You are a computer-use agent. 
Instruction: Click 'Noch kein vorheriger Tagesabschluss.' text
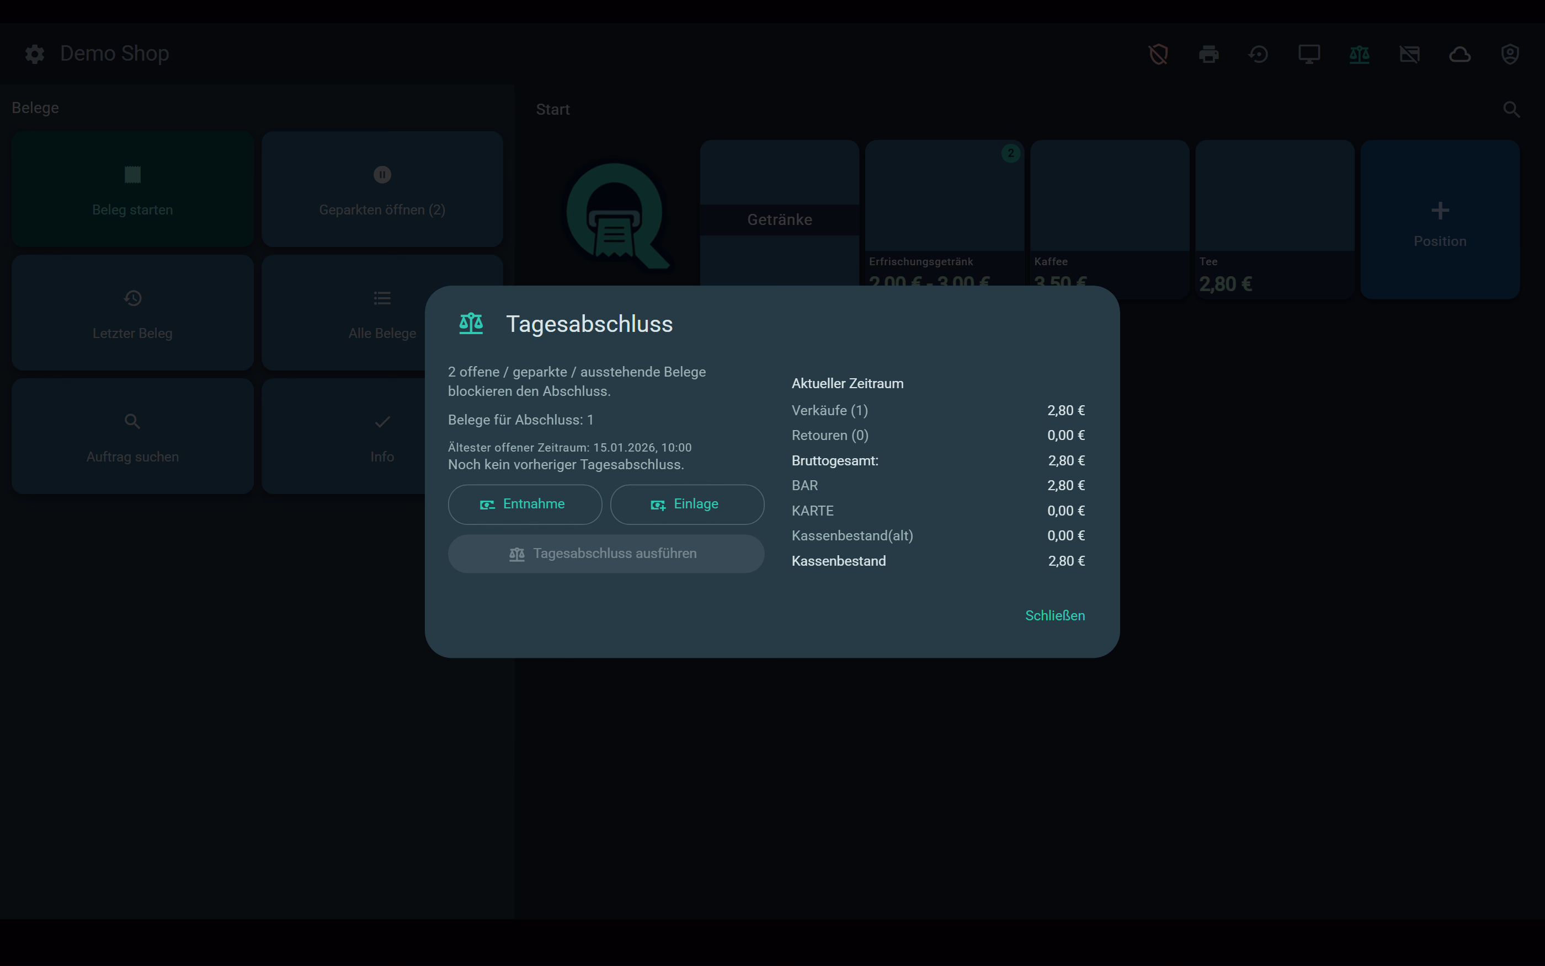click(566, 464)
